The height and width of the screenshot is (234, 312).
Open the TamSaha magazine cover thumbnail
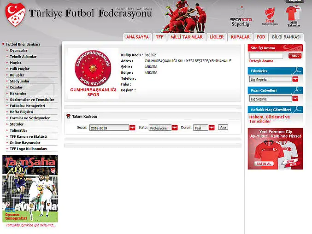pyautogui.click(x=30, y=189)
